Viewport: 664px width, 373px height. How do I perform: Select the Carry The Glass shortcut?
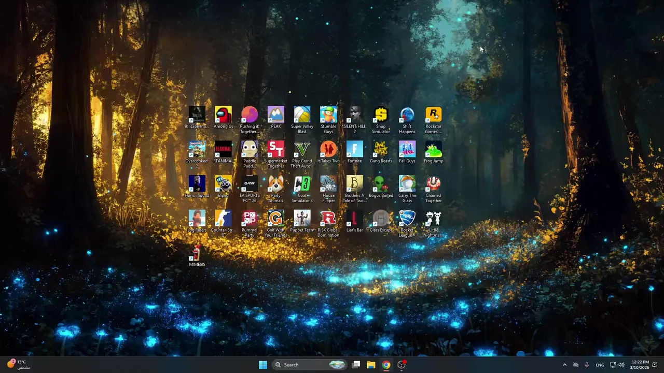[407, 189]
